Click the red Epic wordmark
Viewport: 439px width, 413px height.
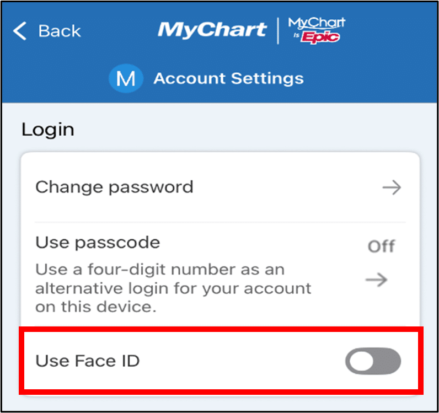[x=320, y=37]
